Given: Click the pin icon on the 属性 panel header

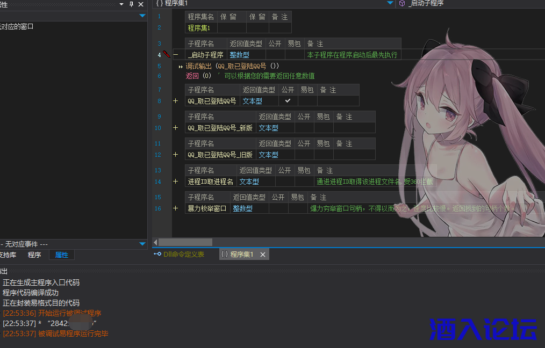Looking at the screenshot, I should click(131, 4).
